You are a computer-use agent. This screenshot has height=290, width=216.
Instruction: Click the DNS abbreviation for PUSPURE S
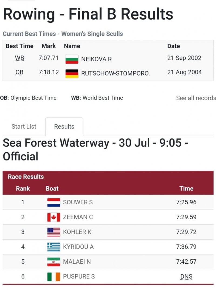186,277
